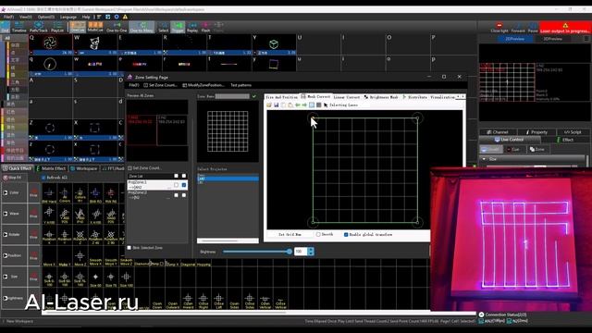Collapse the Size section in right panel

(x=485, y=159)
